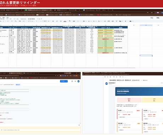Click the spreadsheet horizontal scrollbar
Viewport: 163px width, 135px height.
(68, 68)
